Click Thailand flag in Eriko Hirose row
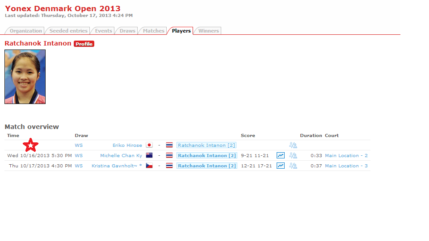The width and height of the screenshot is (429, 241). (169, 145)
